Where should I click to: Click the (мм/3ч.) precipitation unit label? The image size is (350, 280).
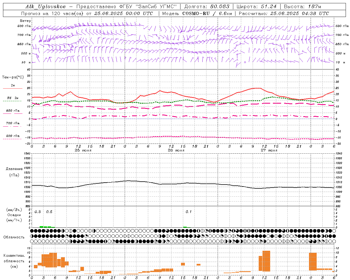pyautogui.click(x=14, y=210)
